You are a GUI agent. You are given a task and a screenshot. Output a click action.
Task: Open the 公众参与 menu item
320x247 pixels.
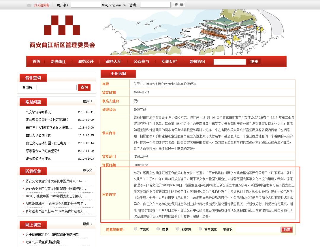coord(141,61)
